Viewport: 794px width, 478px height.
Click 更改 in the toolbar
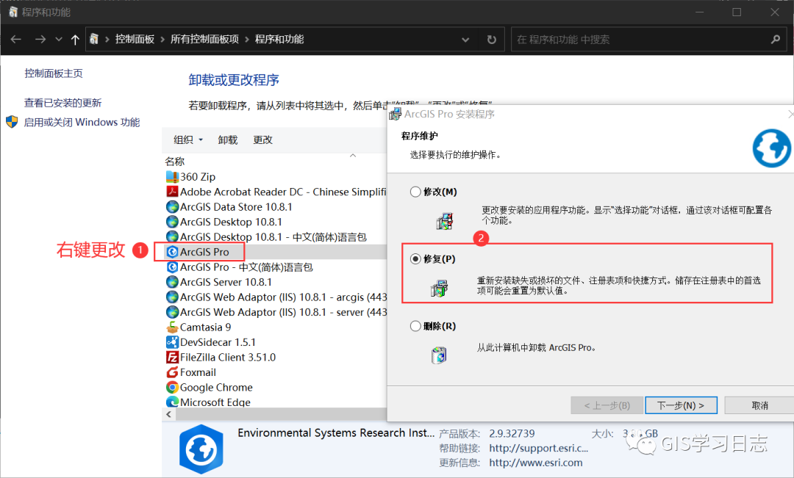click(262, 140)
